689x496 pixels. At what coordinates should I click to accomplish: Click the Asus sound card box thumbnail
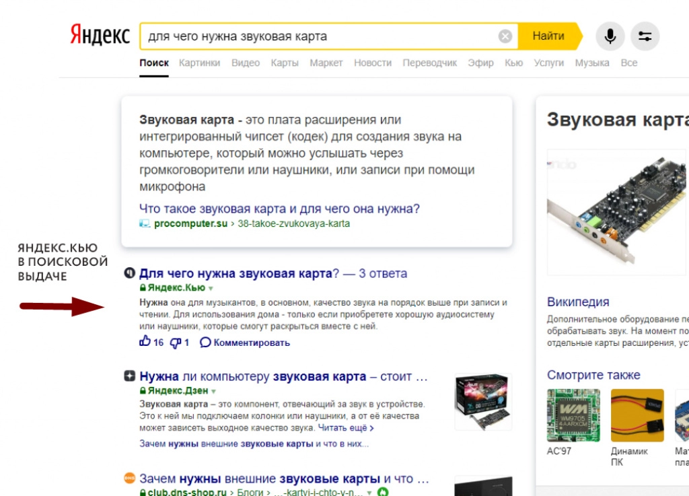(x=483, y=402)
